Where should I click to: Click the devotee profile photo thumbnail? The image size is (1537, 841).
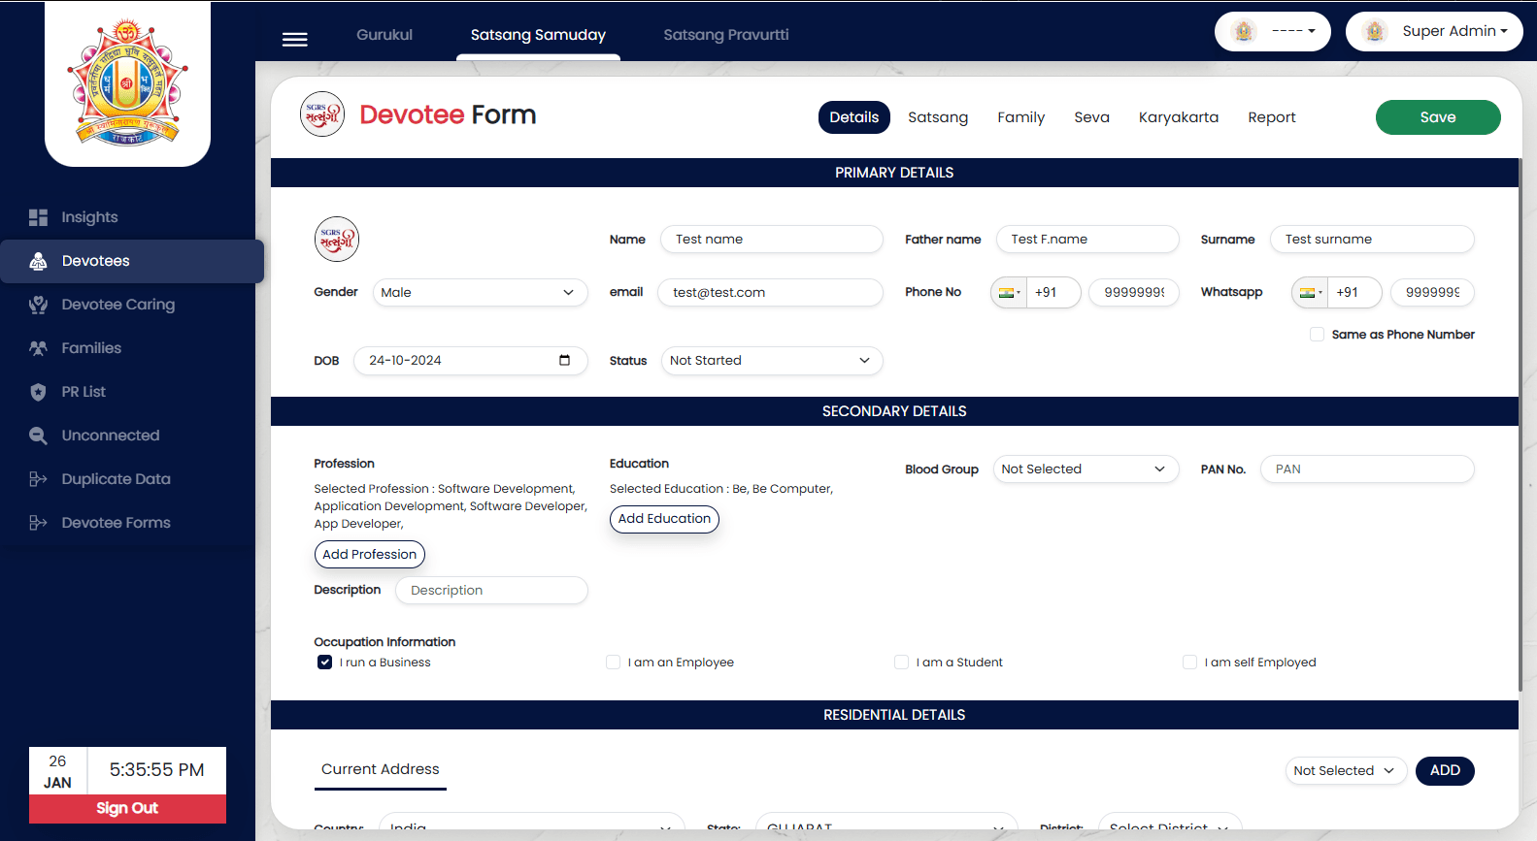pos(336,239)
